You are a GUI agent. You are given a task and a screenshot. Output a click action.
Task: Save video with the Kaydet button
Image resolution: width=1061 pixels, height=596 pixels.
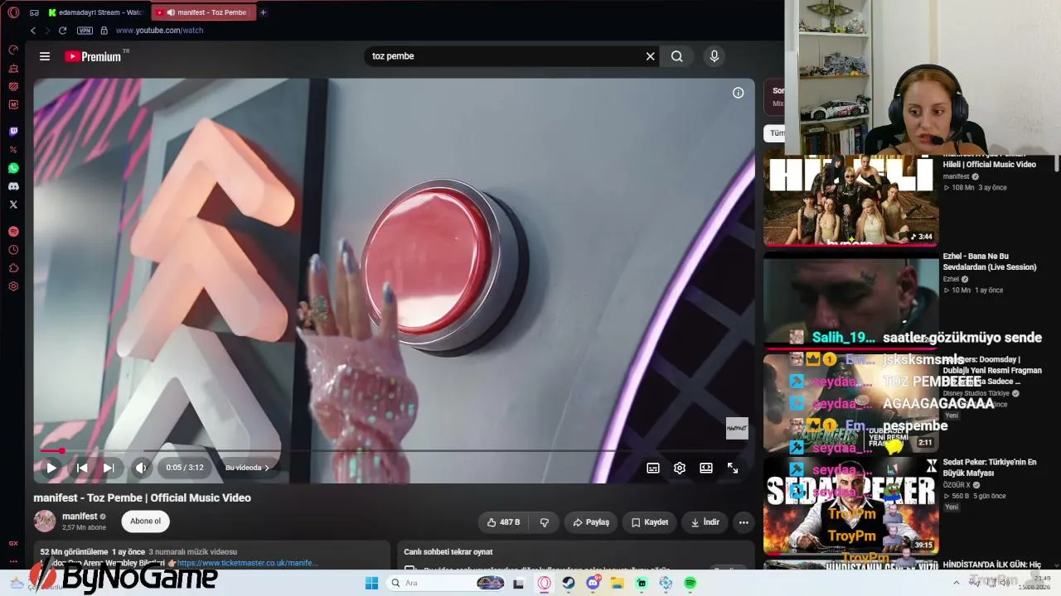pos(650,522)
